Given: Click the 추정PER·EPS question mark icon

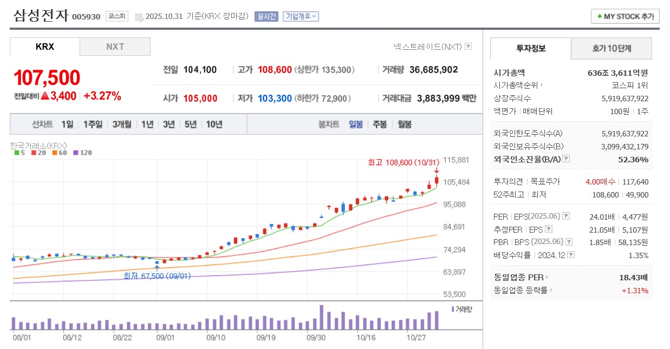Looking at the screenshot, I should coord(548,229).
